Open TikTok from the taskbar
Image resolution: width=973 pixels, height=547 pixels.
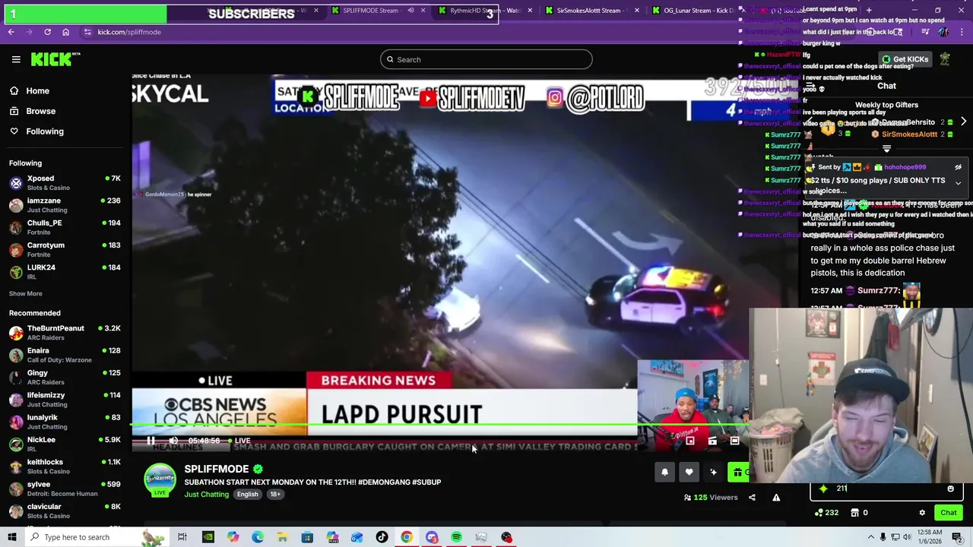click(382, 537)
